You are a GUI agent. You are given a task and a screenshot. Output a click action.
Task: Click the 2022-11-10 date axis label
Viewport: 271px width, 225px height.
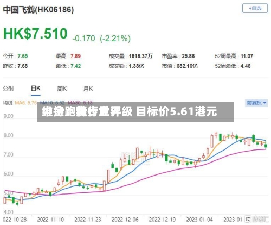50,220
